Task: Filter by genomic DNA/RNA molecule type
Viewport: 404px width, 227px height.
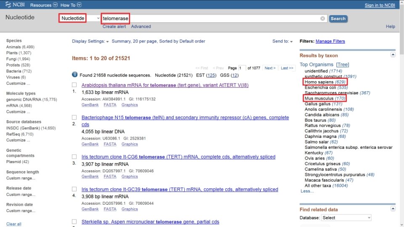Action: (x=32, y=99)
